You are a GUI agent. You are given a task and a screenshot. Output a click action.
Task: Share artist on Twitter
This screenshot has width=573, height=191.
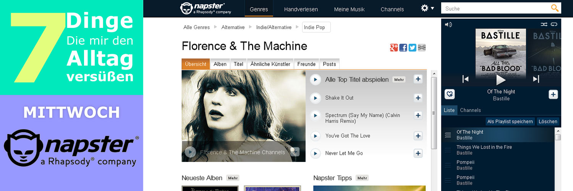point(412,48)
